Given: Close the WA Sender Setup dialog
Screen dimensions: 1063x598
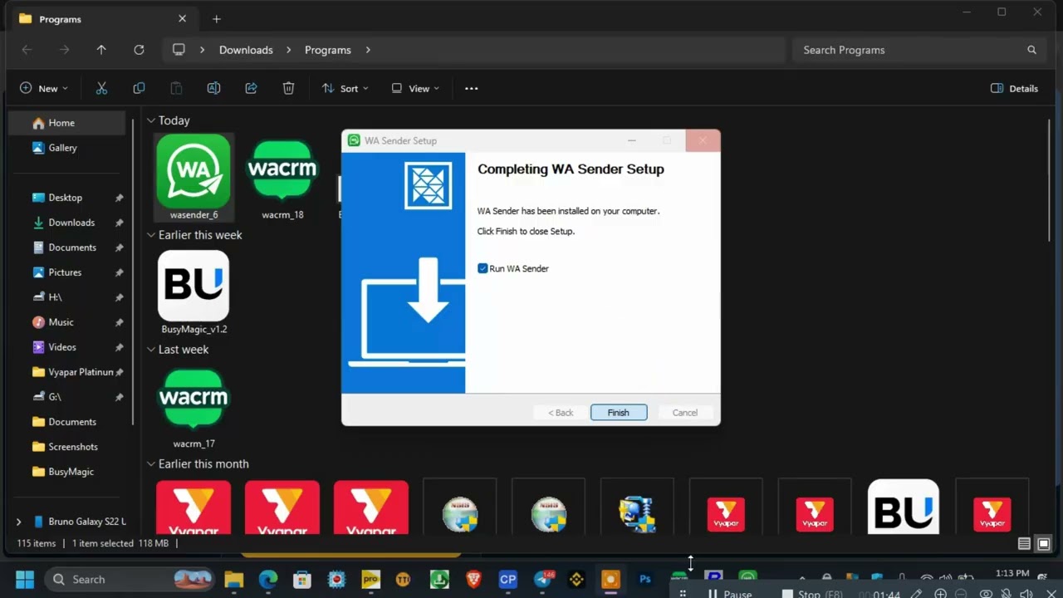Looking at the screenshot, I should pyautogui.click(x=703, y=140).
